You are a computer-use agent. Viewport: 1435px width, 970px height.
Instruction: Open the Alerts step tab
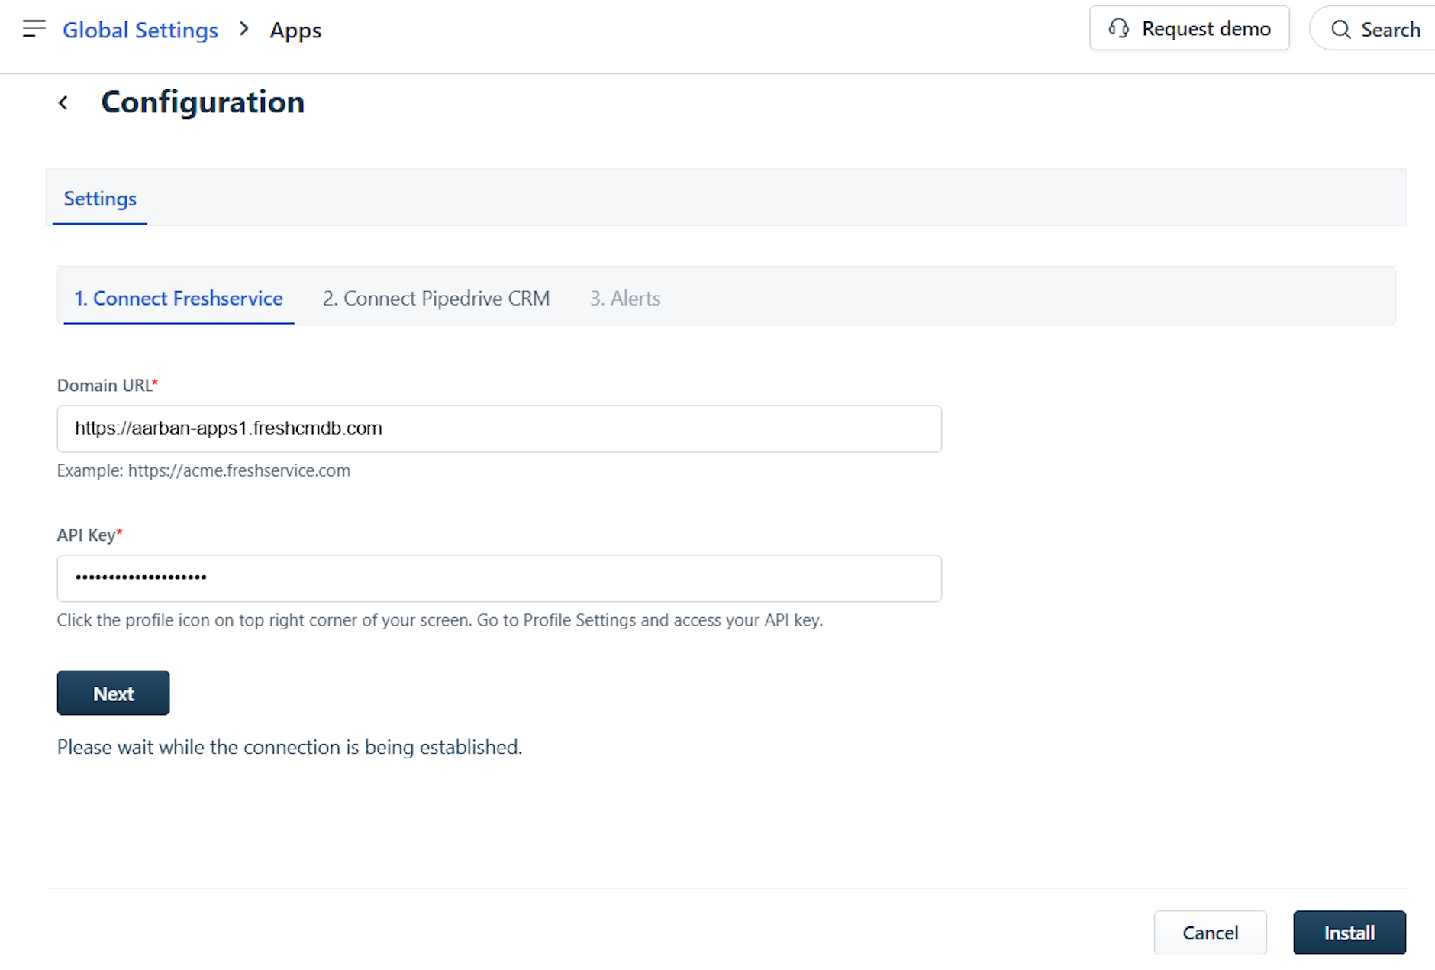[x=625, y=298]
